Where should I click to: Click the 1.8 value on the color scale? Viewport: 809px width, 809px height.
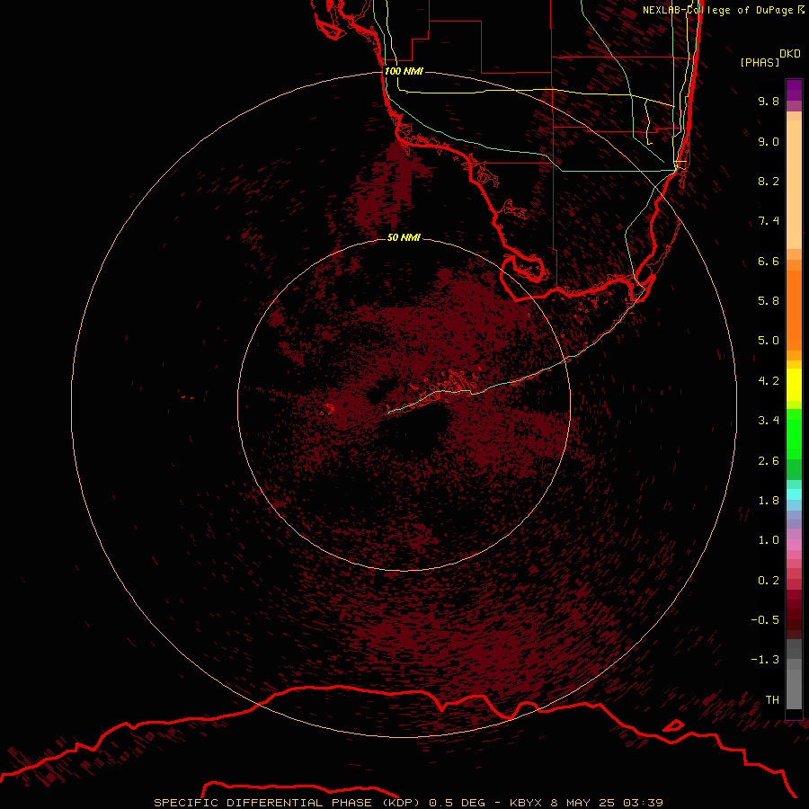pyautogui.click(x=769, y=501)
